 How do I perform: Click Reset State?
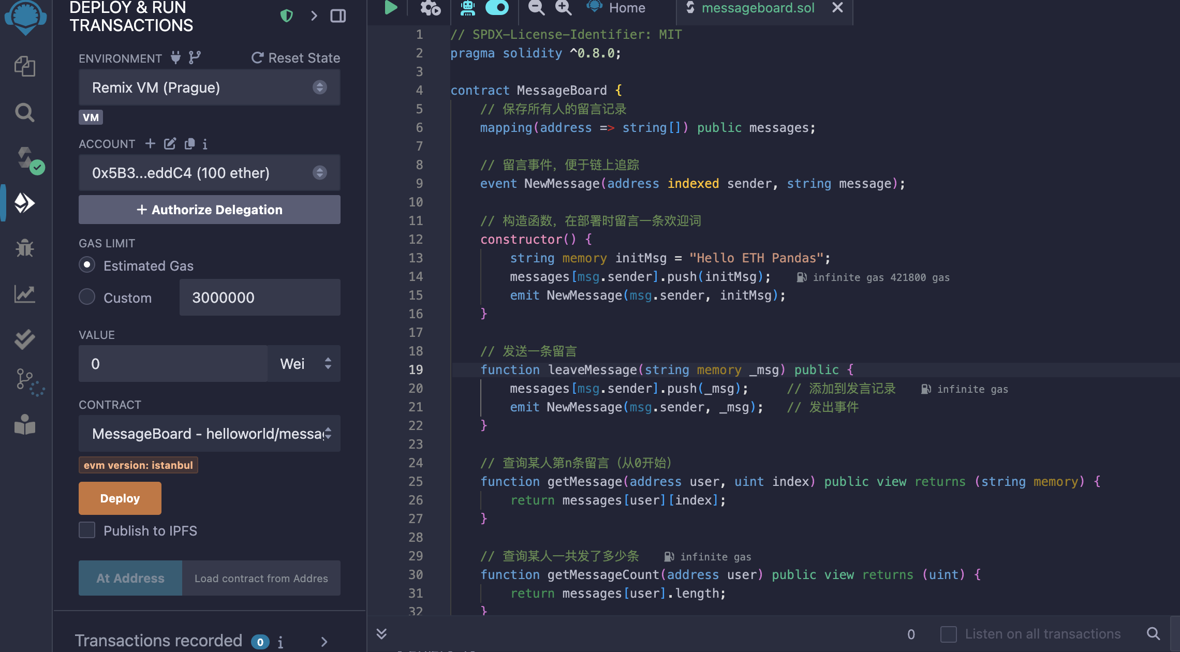(x=296, y=57)
